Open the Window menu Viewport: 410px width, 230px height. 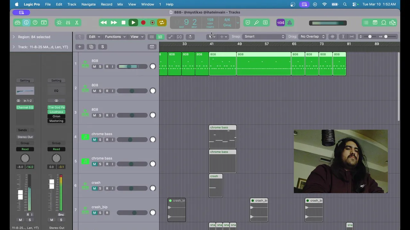pyautogui.click(x=148, y=4)
